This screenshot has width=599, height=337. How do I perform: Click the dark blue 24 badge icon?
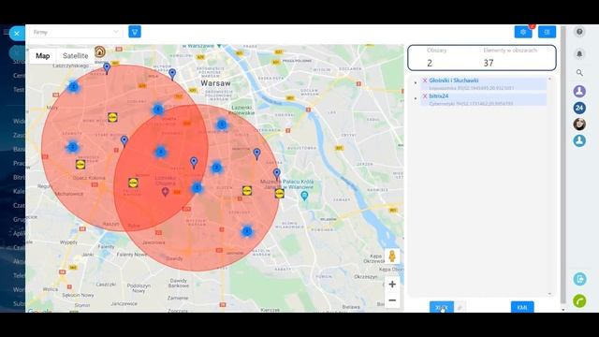click(579, 108)
